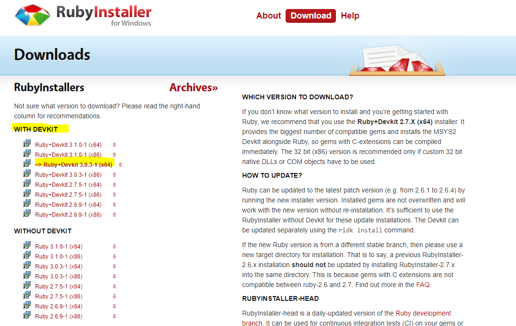Download Ruby+Devkit 3.1.0-1 (x86)

pyautogui.click(x=68, y=155)
